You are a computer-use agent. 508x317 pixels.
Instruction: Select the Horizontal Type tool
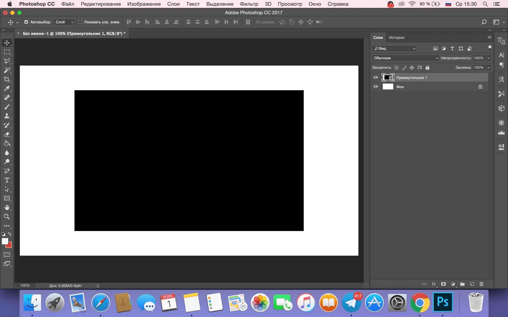click(7, 180)
